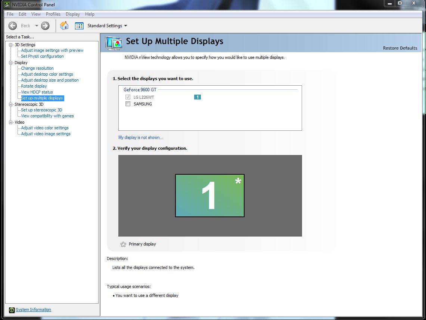Click the System Information icon

tap(12, 310)
